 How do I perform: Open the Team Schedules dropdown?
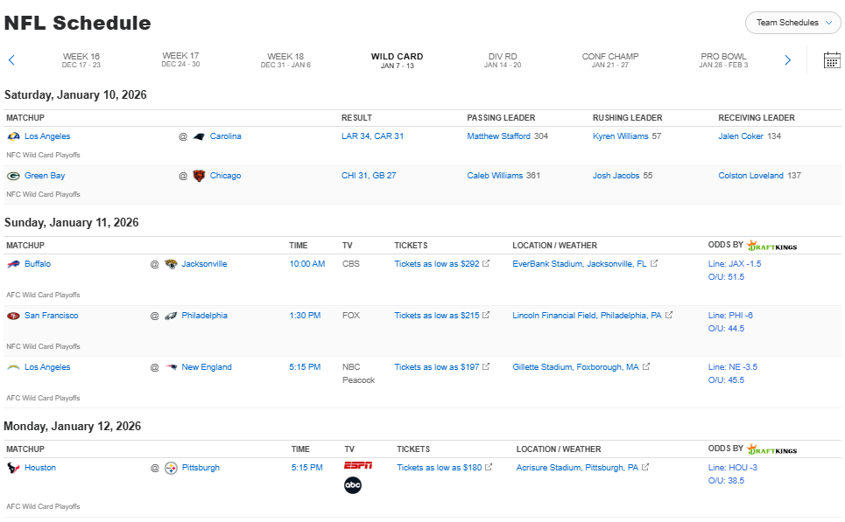click(792, 22)
